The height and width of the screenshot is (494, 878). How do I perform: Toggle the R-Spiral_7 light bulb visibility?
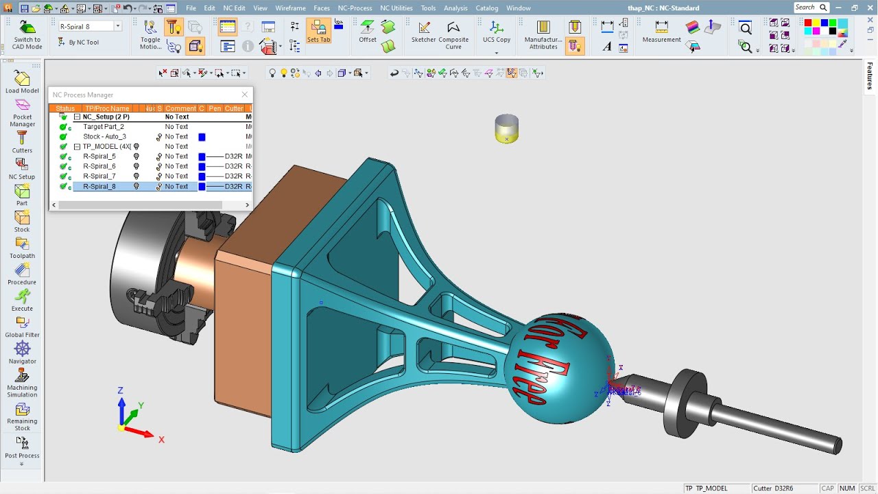136,176
